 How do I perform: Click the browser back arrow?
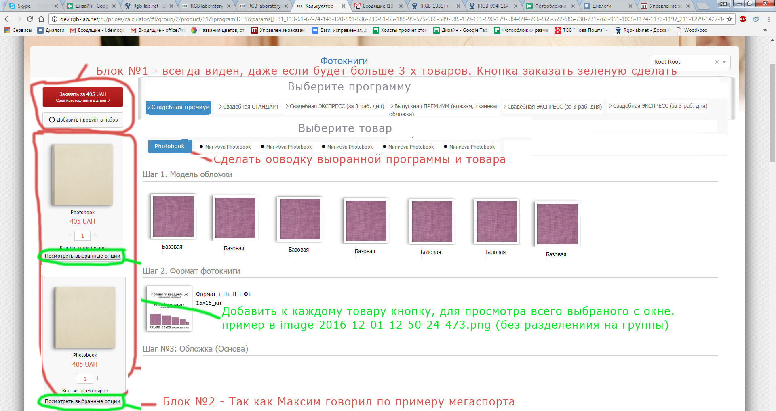[7, 19]
